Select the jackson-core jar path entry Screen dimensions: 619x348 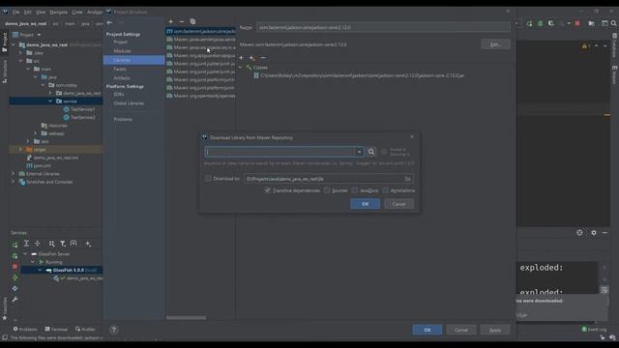(362, 75)
